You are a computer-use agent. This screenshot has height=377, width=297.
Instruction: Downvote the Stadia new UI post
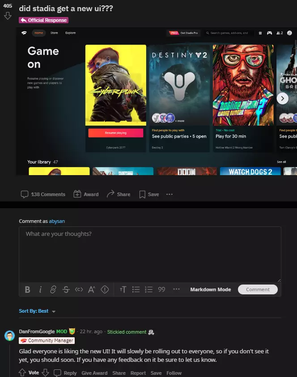click(8, 16)
